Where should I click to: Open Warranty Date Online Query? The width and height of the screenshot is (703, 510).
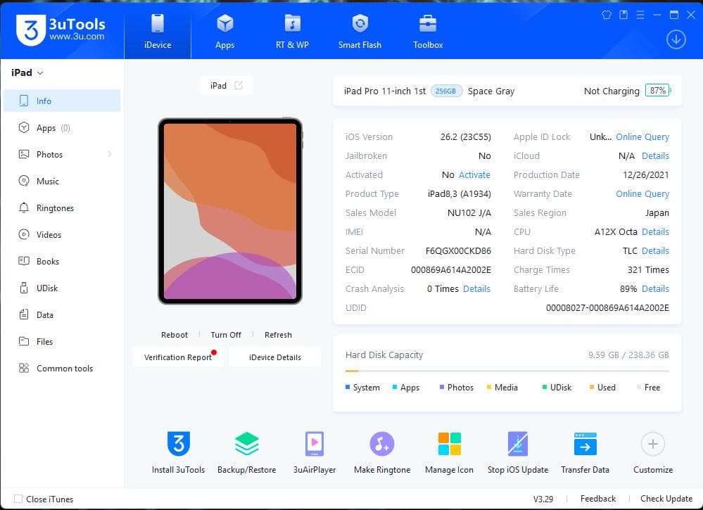tap(642, 193)
